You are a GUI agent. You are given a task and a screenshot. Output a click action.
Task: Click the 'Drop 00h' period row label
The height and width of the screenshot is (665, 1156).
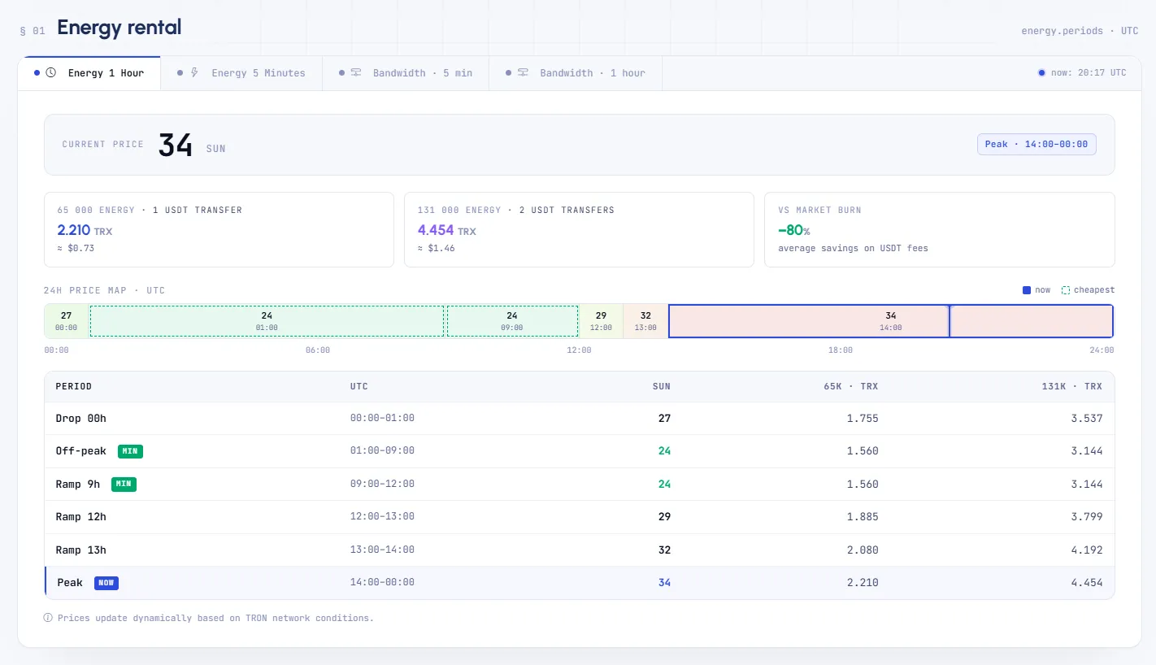(x=80, y=419)
